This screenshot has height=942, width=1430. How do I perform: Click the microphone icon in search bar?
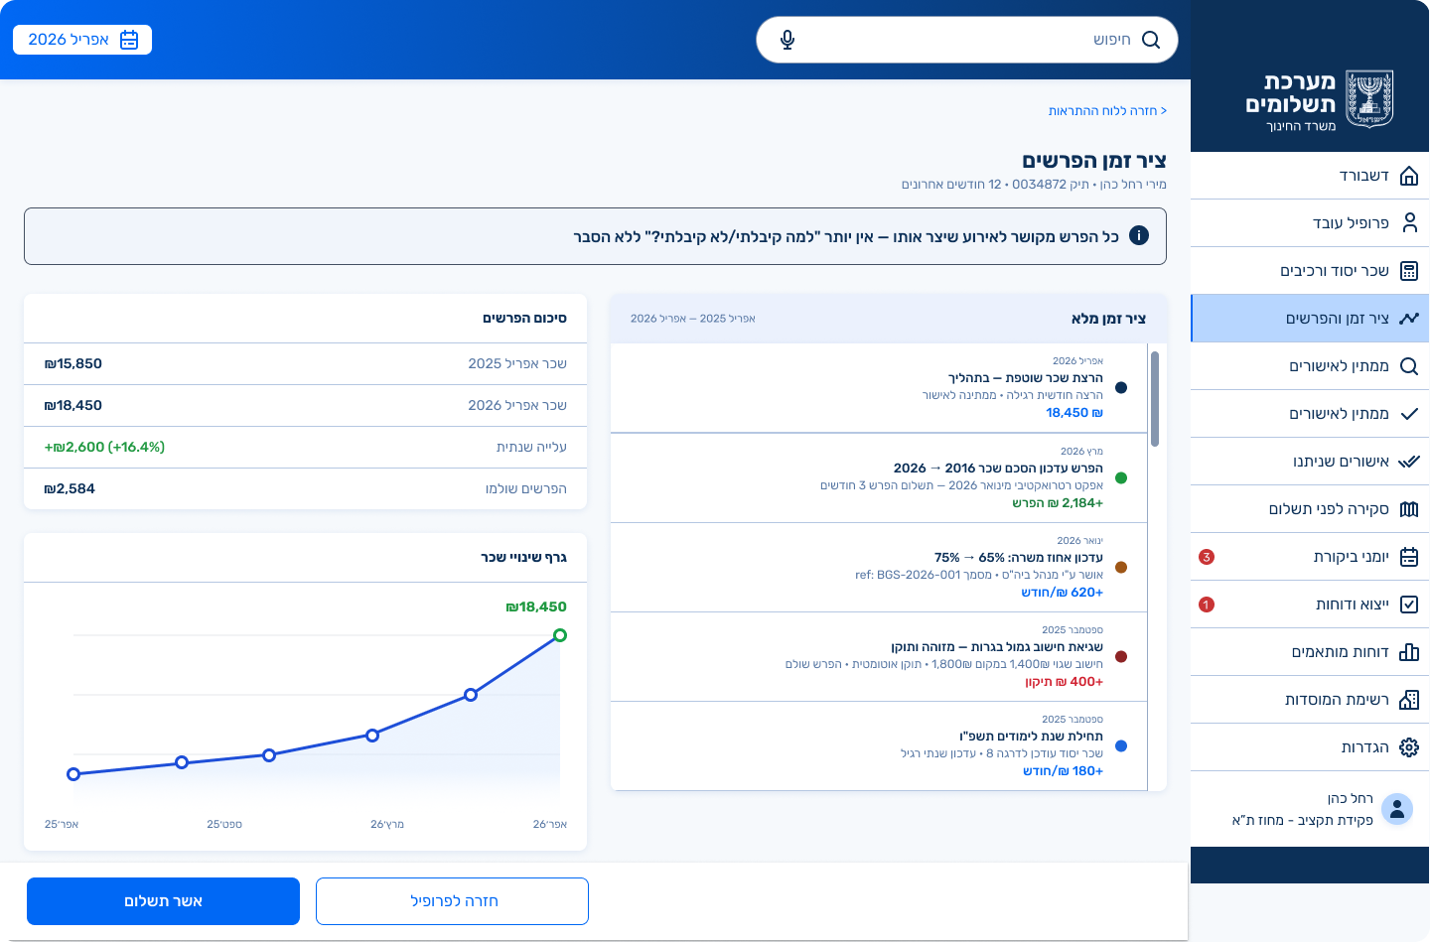787,40
